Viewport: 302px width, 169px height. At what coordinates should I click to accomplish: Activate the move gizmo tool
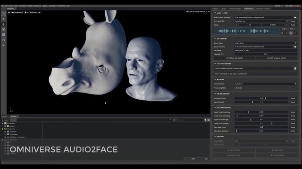pyautogui.click(x=3, y=24)
